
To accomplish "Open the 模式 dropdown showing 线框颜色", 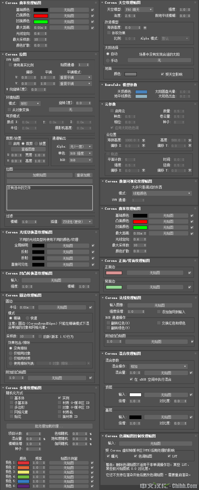I will pyautogui.click(x=162, y=193).
